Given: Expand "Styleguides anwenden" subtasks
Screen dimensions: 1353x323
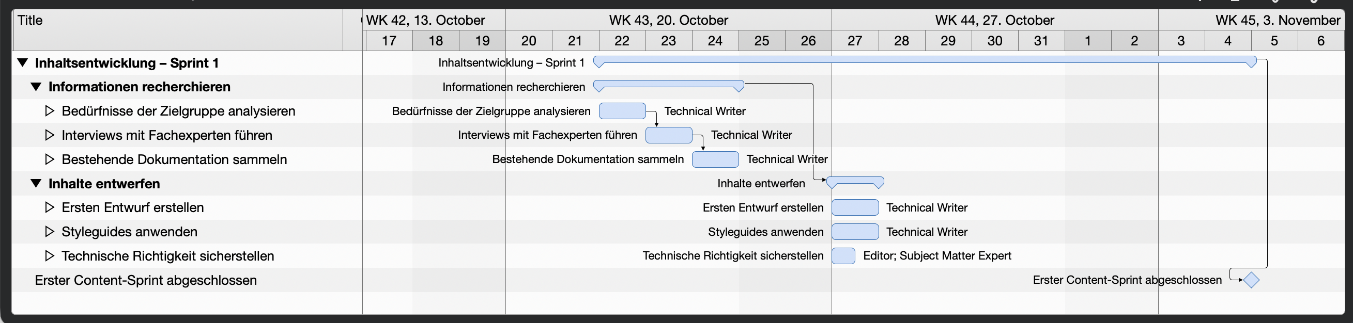Looking at the screenshot, I should pyautogui.click(x=50, y=231).
